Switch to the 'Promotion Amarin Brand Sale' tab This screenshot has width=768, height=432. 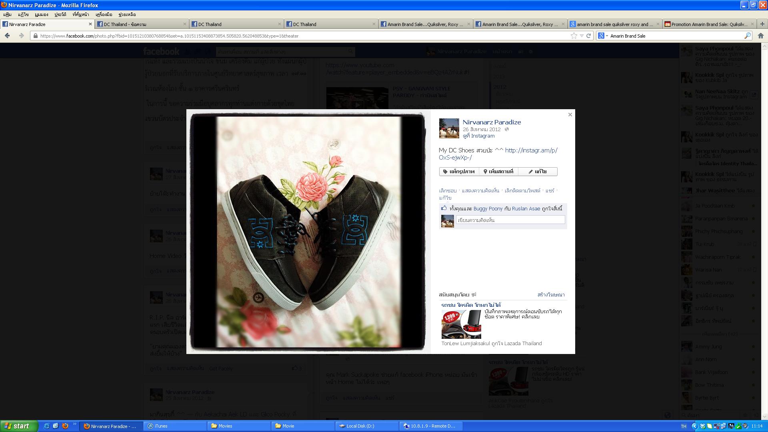709,24
